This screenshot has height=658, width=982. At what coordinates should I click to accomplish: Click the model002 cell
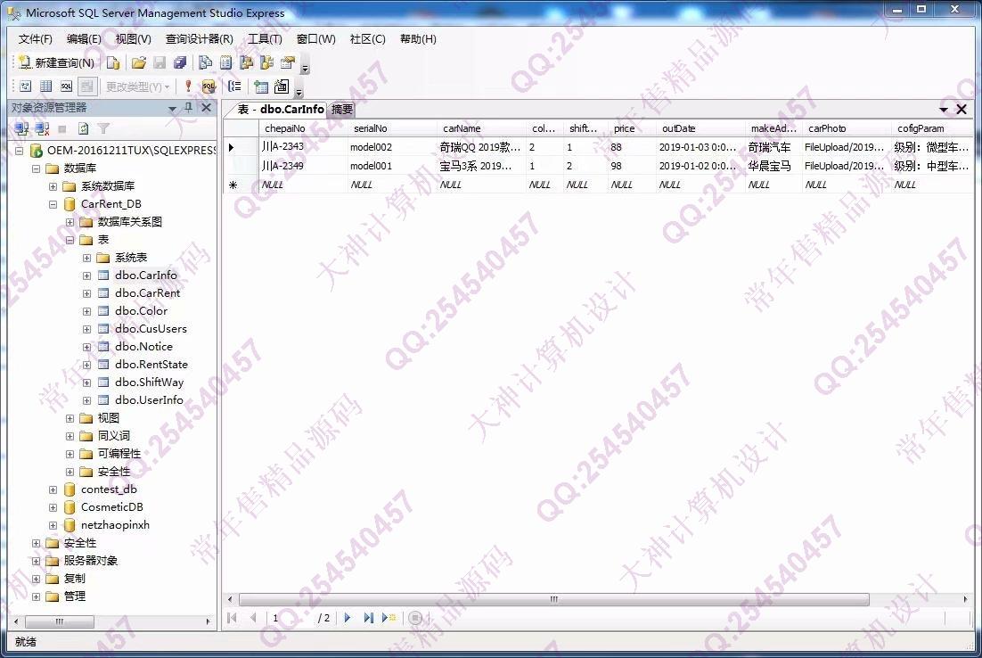[392, 147]
